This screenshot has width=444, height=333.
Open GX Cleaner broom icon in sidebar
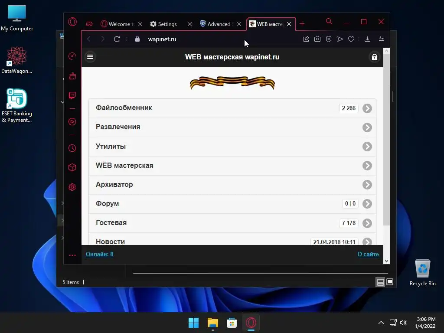(72, 75)
